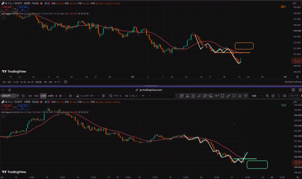
Task: Select the 15分 timeframe
Action: point(36,96)
